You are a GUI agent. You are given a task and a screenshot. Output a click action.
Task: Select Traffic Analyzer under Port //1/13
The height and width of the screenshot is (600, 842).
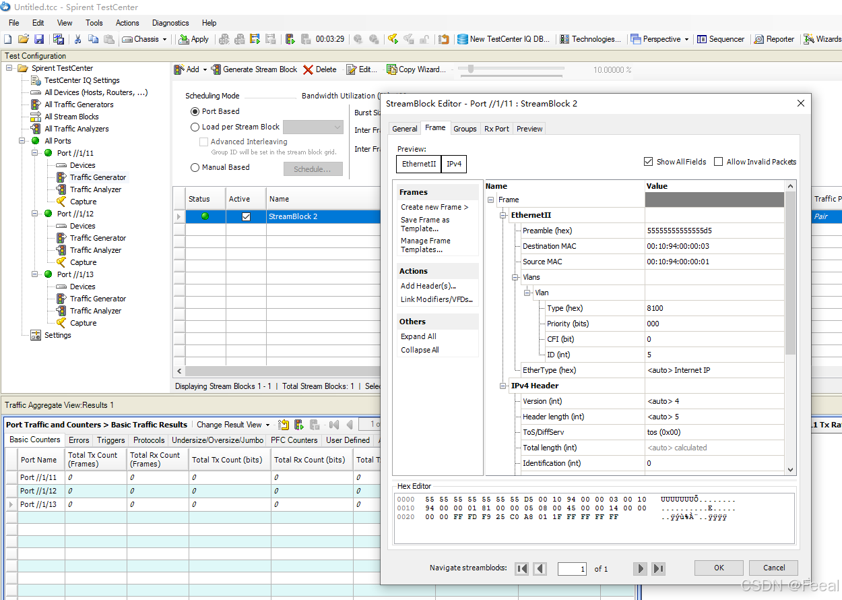pyautogui.click(x=96, y=311)
